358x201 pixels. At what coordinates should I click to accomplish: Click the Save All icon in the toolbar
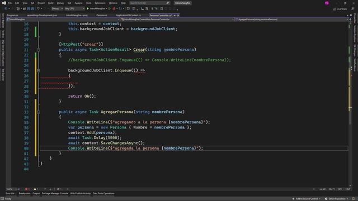pos(32,9)
